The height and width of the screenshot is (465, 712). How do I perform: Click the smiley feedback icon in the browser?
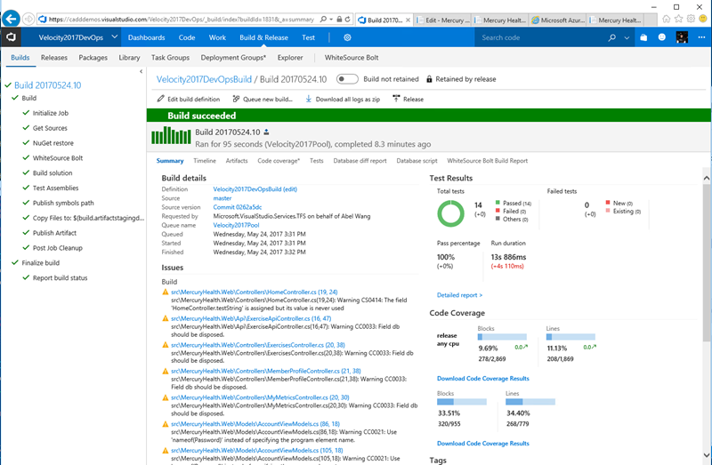tap(703, 19)
